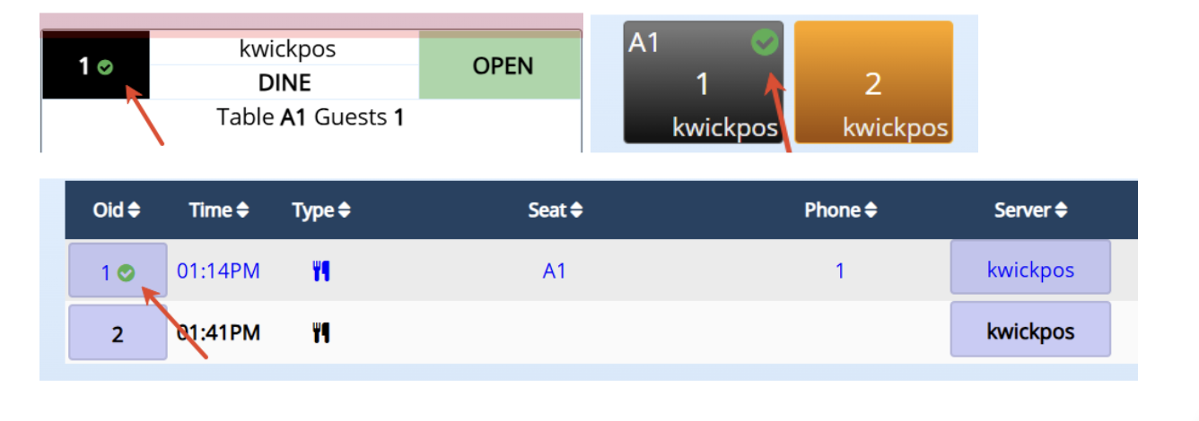Click green check icon in Oid 1 row
Viewport: 1199px width, 421px height.
click(127, 272)
